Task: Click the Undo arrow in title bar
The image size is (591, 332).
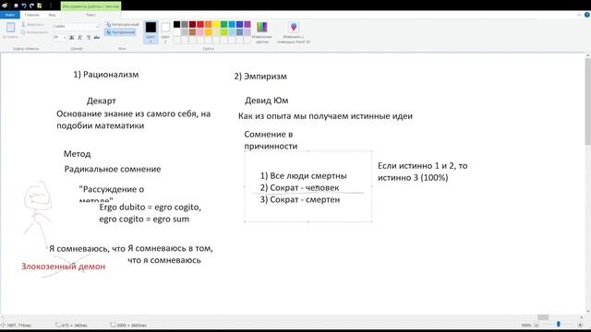Action: click(24, 6)
